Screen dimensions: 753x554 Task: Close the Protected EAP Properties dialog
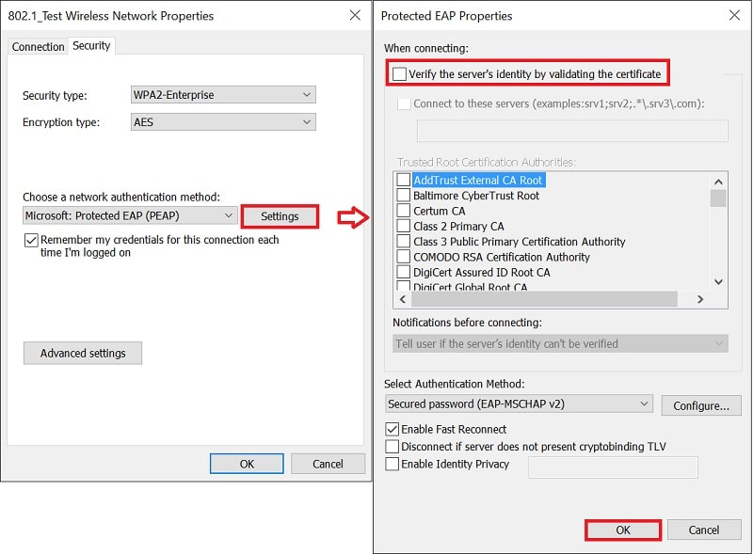click(x=734, y=15)
